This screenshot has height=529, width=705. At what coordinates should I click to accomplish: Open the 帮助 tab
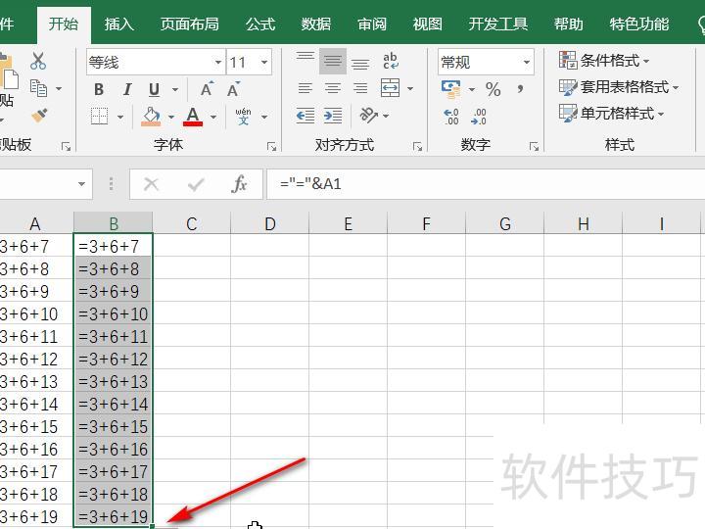click(x=569, y=24)
